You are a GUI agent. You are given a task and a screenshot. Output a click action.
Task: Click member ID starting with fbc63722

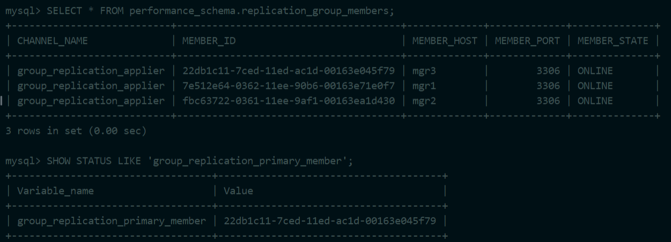[x=289, y=101]
